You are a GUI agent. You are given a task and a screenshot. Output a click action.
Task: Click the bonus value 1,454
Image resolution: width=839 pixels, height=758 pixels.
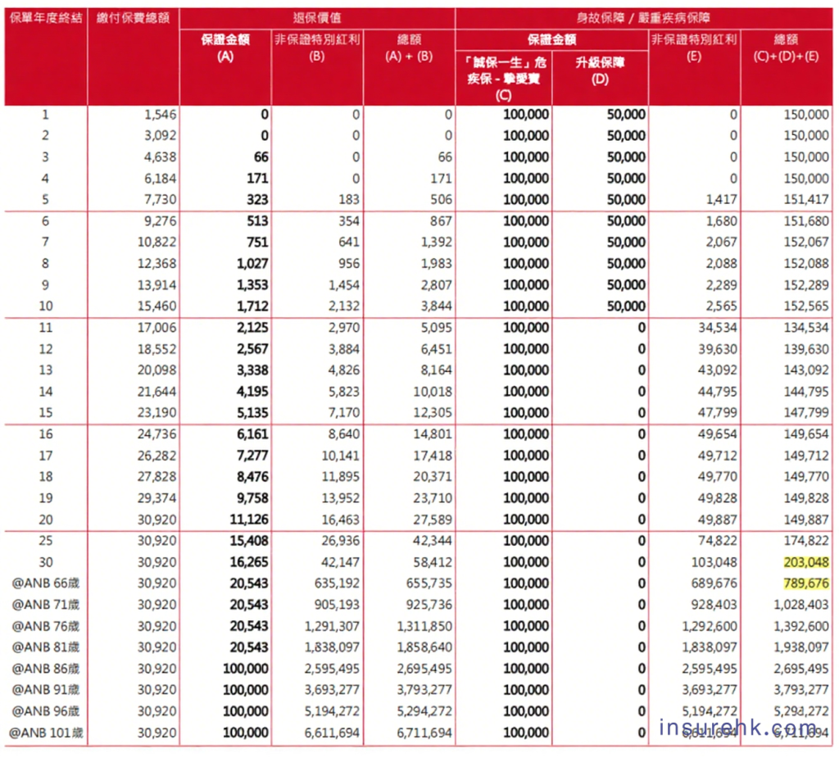(x=344, y=285)
